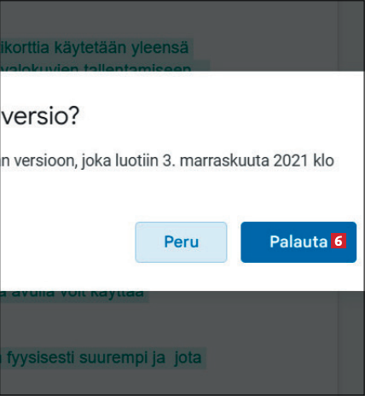
Task: Click the word 'suurempi' in the background document
Action: [x=113, y=358]
